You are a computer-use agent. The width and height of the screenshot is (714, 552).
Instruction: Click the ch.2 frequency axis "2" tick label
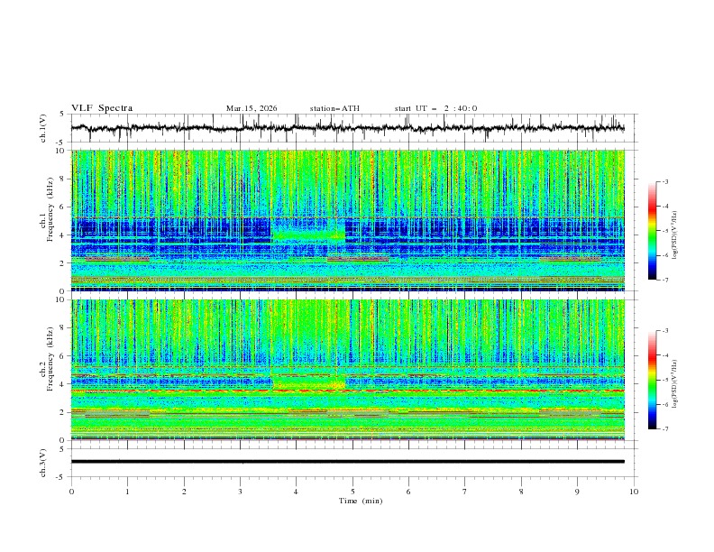63,412
